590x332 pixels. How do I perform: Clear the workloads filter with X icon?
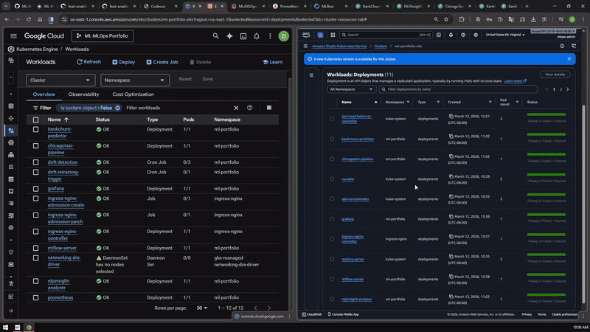coord(236,108)
